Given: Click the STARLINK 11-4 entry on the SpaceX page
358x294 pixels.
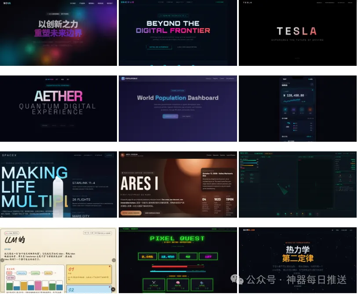Looking at the screenshot, I should point(84,183).
